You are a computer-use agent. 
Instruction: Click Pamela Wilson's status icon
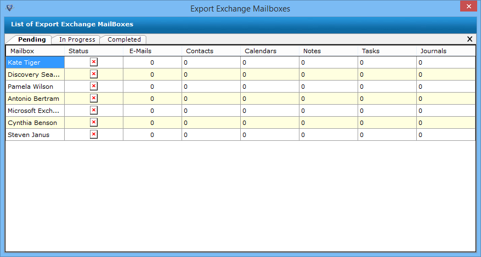tap(94, 86)
